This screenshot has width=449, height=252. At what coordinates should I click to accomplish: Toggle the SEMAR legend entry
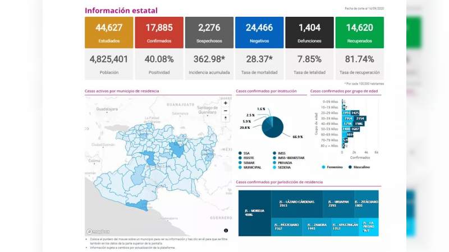coord(246,162)
